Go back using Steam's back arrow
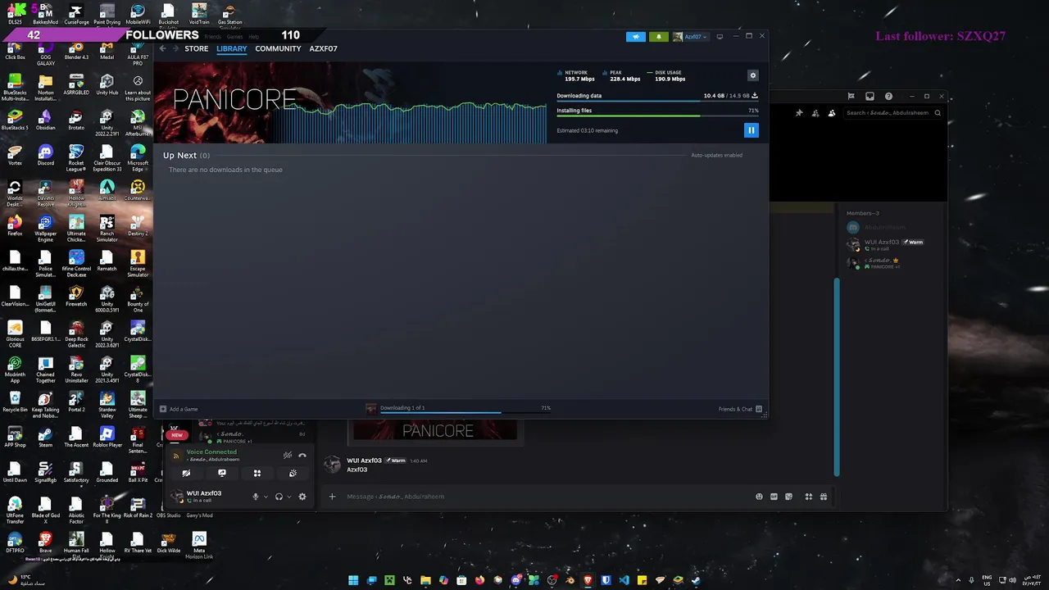The image size is (1049, 590). 162,49
